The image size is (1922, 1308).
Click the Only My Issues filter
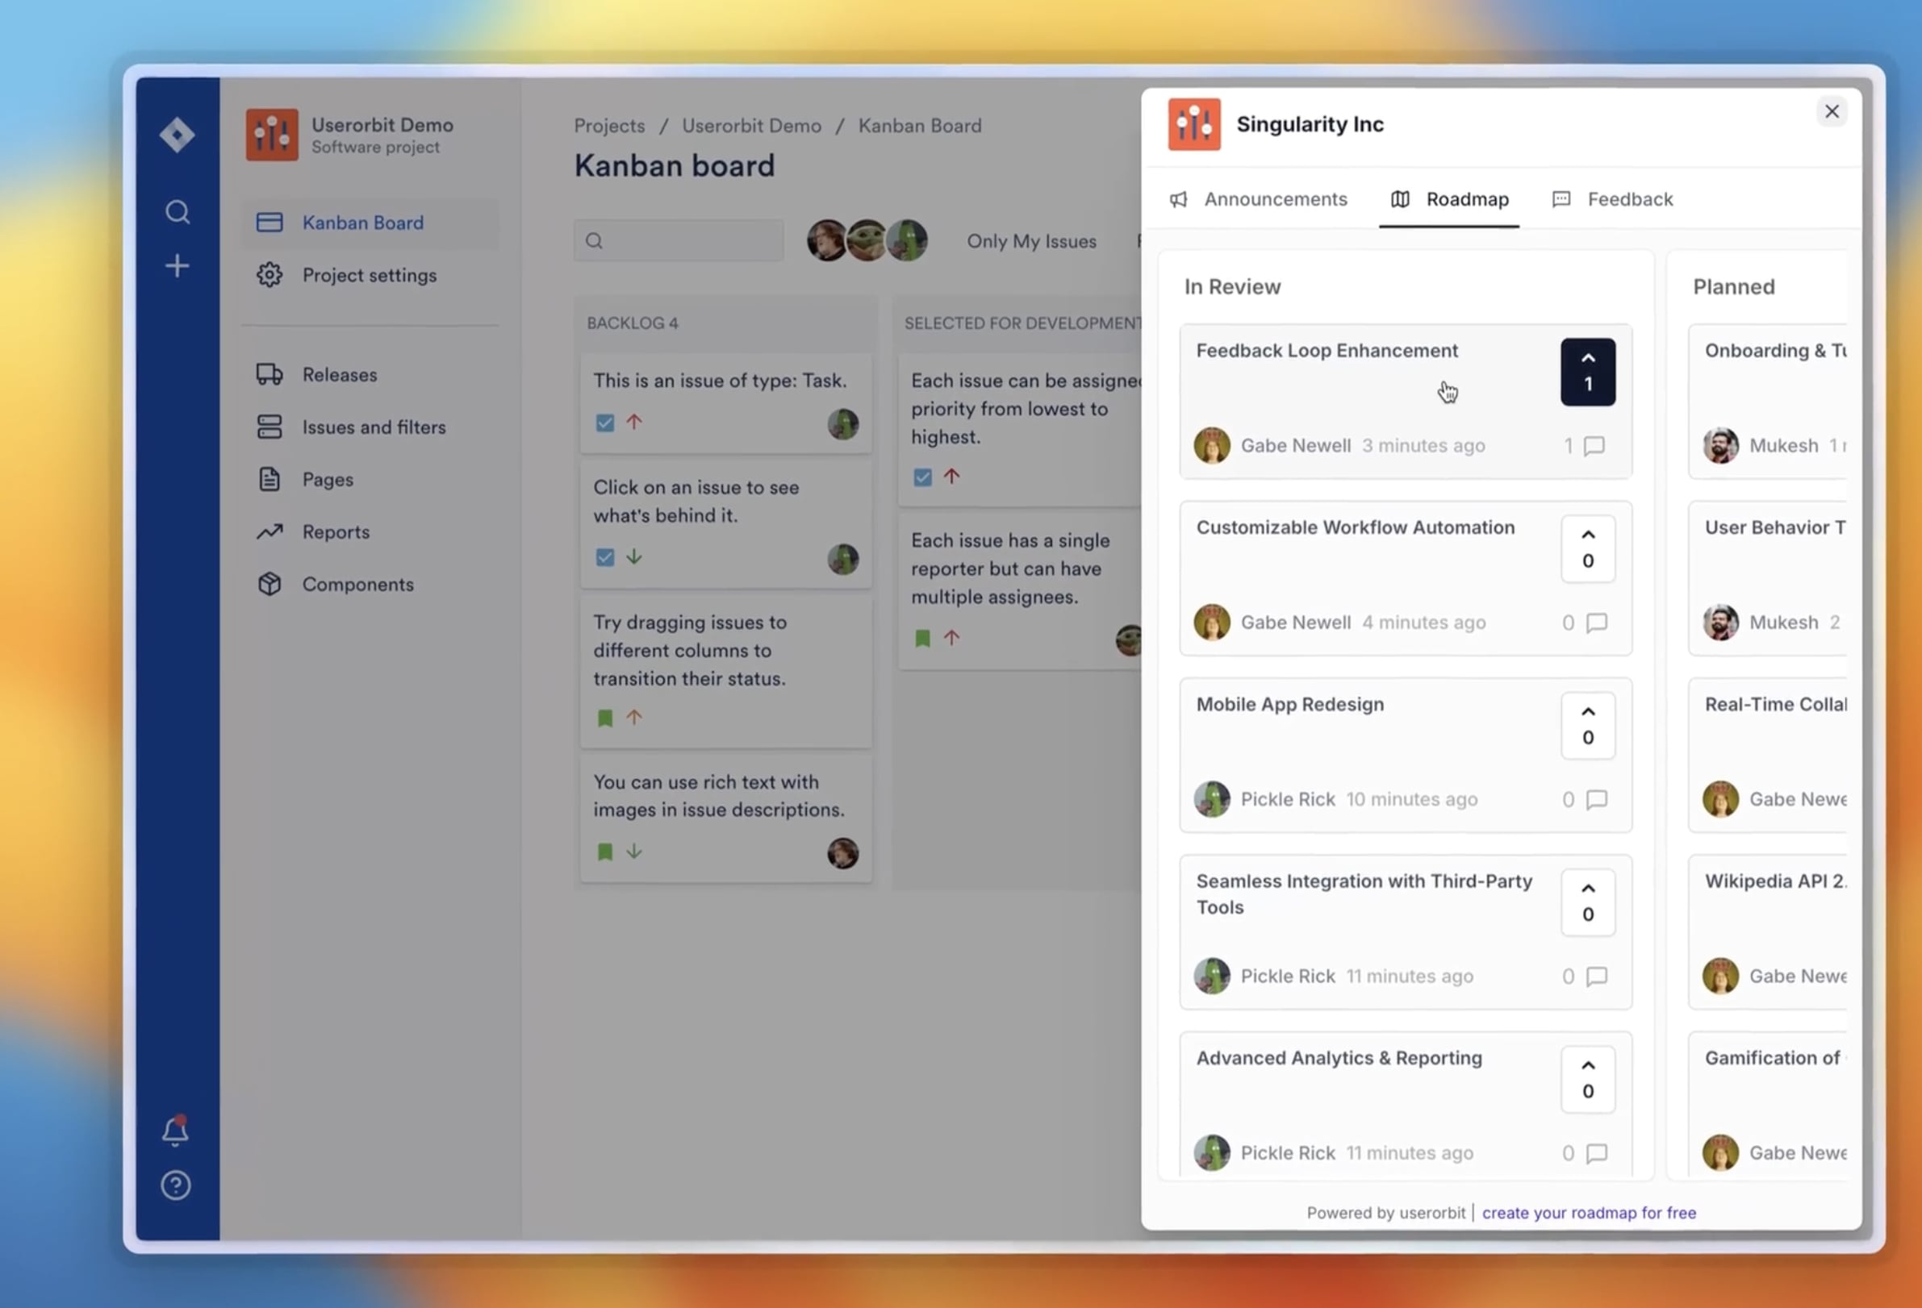coord(1031,241)
